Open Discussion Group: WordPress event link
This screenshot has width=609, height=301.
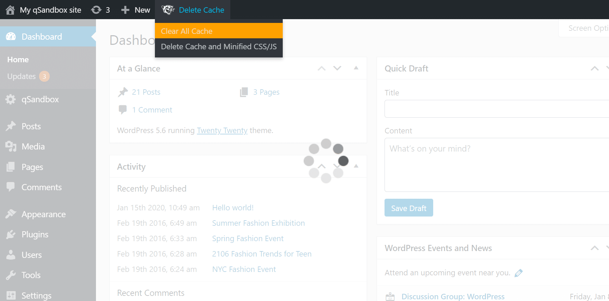453,297
